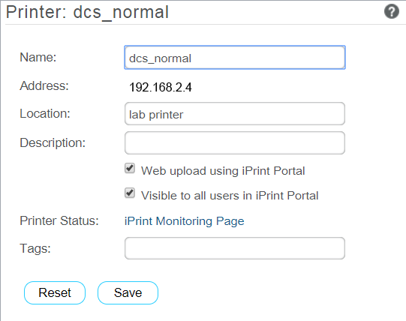Click the 'Name:' field label
Screen dimensions: 406x321
point(38,57)
